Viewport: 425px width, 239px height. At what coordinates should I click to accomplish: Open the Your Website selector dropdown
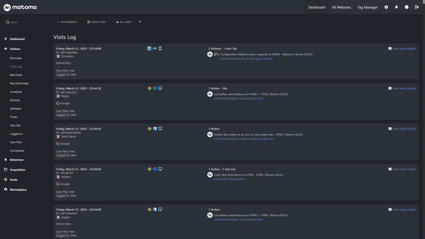pos(67,22)
